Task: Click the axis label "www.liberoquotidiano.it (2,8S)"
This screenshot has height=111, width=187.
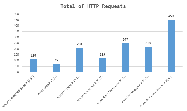Action: 19,91
